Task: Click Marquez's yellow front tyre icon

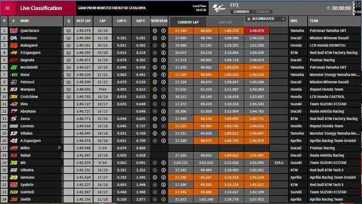Action: [x=155, y=89]
